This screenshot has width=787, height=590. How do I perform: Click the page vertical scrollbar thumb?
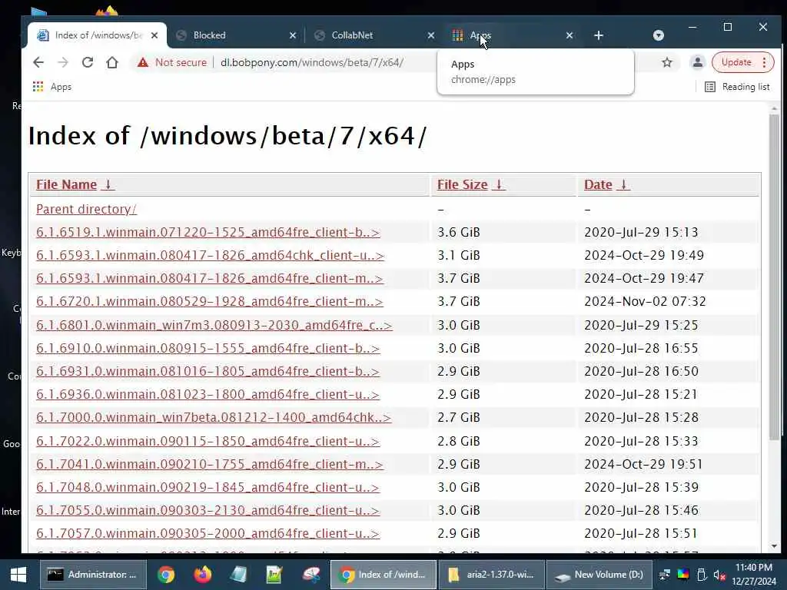[x=775, y=277]
